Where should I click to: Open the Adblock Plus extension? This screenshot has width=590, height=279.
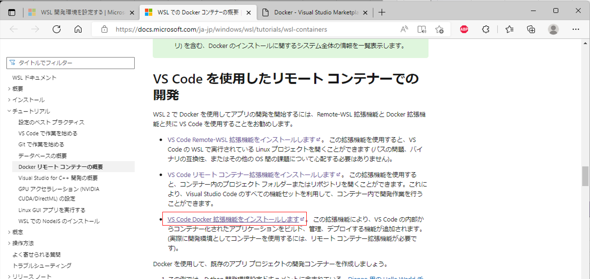[463, 29]
